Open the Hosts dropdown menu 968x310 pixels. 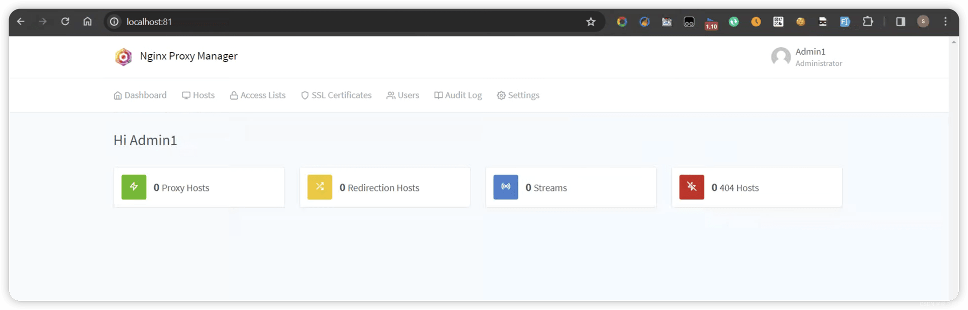(x=199, y=95)
